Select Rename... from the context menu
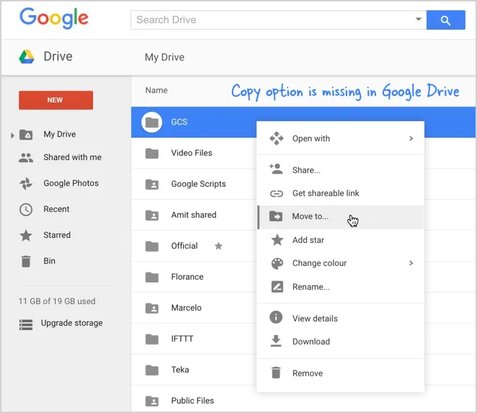Viewport: 477px width, 413px height. [x=311, y=287]
